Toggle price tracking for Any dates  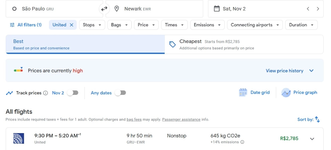pyautogui.click(x=120, y=93)
